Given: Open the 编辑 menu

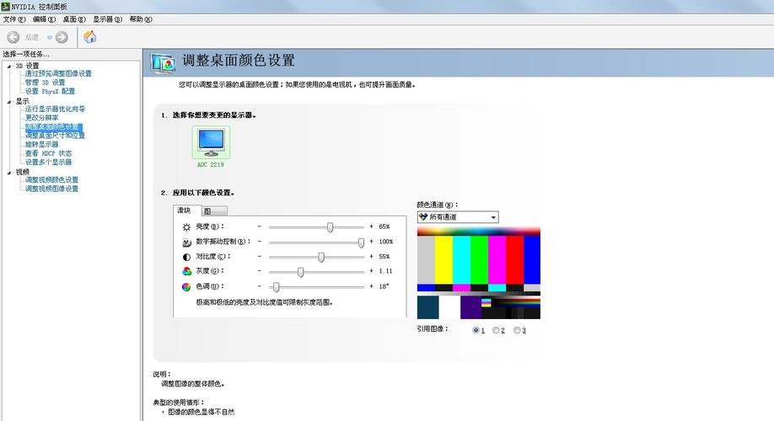Looking at the screenshot, I should click(44, 19).
